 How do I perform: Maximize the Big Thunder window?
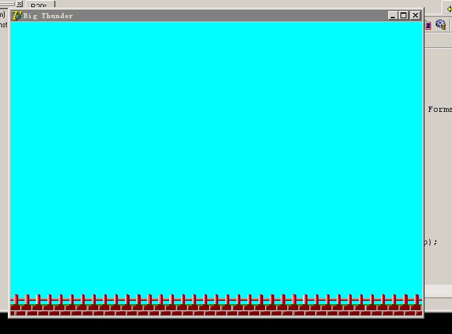[x=404, y=16]
